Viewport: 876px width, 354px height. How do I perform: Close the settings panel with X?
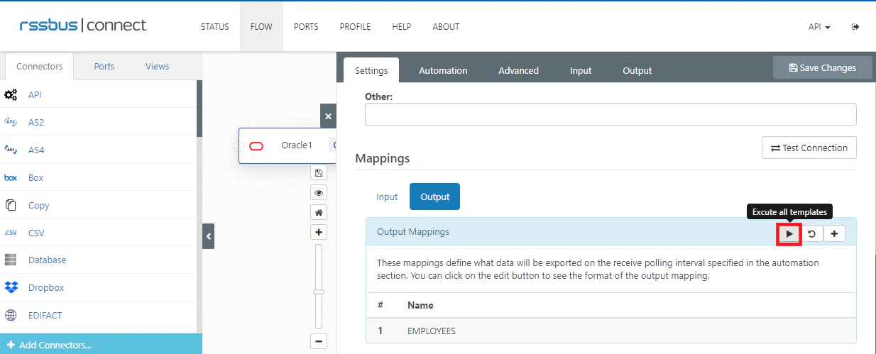click(328, 116)
